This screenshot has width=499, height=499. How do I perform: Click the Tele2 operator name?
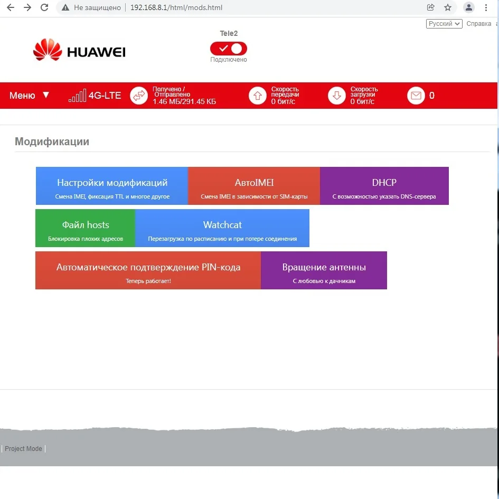[x=229, y=33]
